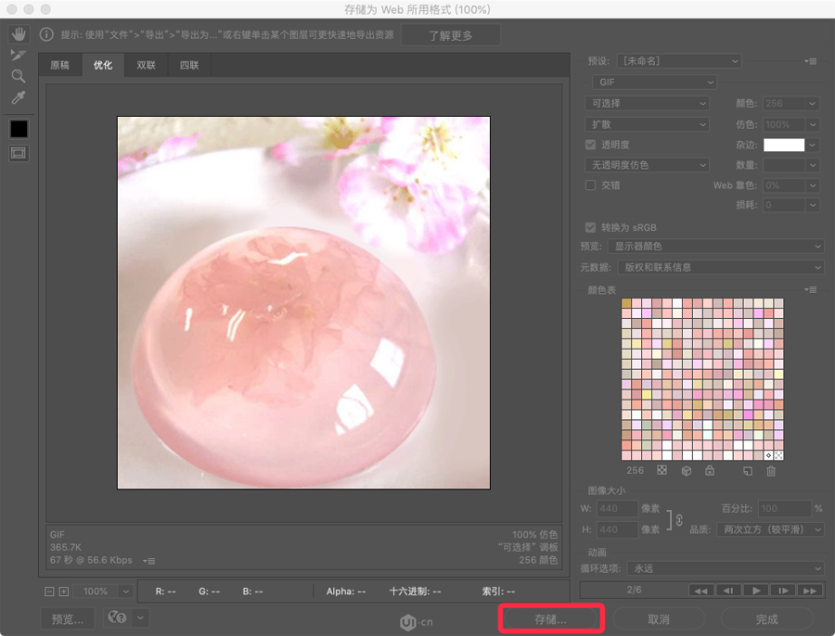Image resolution: width=835 pixels, height=636 pixels.
Task: Disable the 透明度 transparency checkbox
Action: (x=591, y=144)
